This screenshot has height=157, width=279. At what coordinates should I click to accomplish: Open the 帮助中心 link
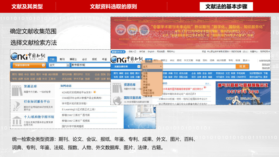click(171, 52)
